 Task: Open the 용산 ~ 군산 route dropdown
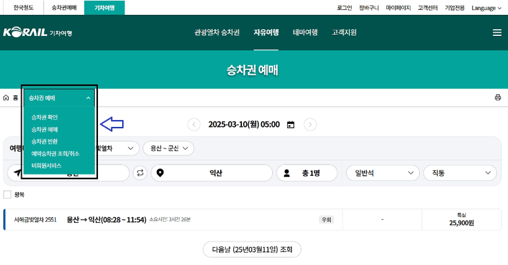pyautogui.click(x=169, y=148)
